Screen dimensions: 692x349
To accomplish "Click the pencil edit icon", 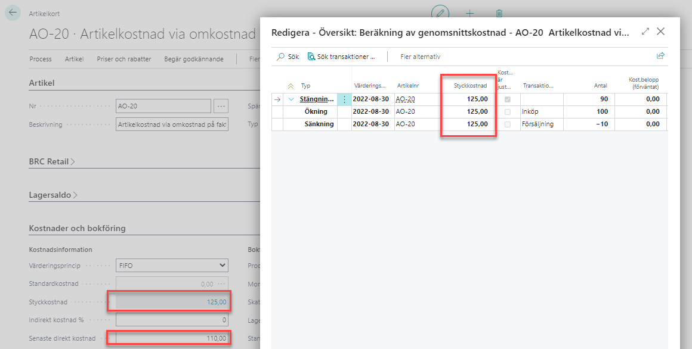I will coord(440,13).
